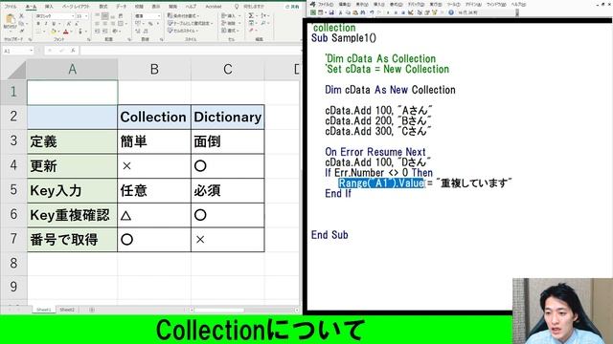The height and width of the screenshot is (344, 613).
Task: Click the 'Key重複確認' cell
Action: point(72,215)
